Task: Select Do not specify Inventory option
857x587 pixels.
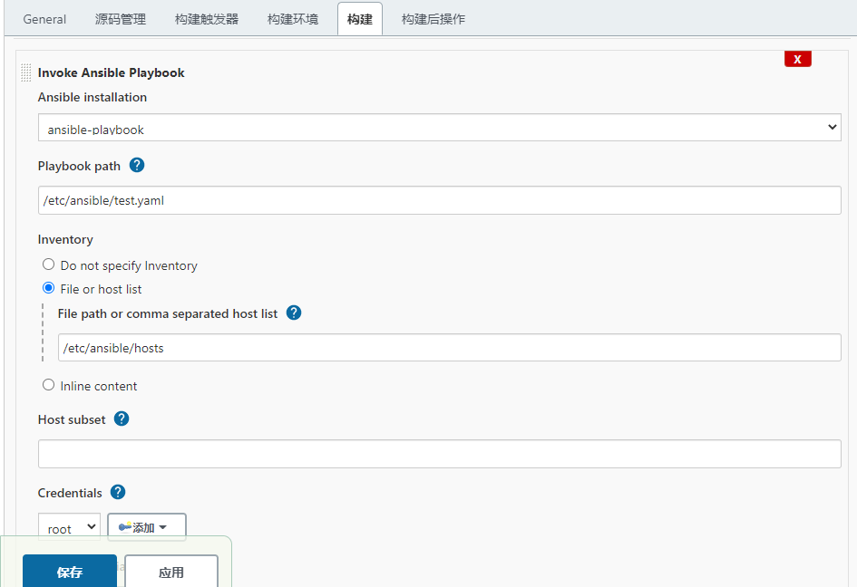Action: 49,265
